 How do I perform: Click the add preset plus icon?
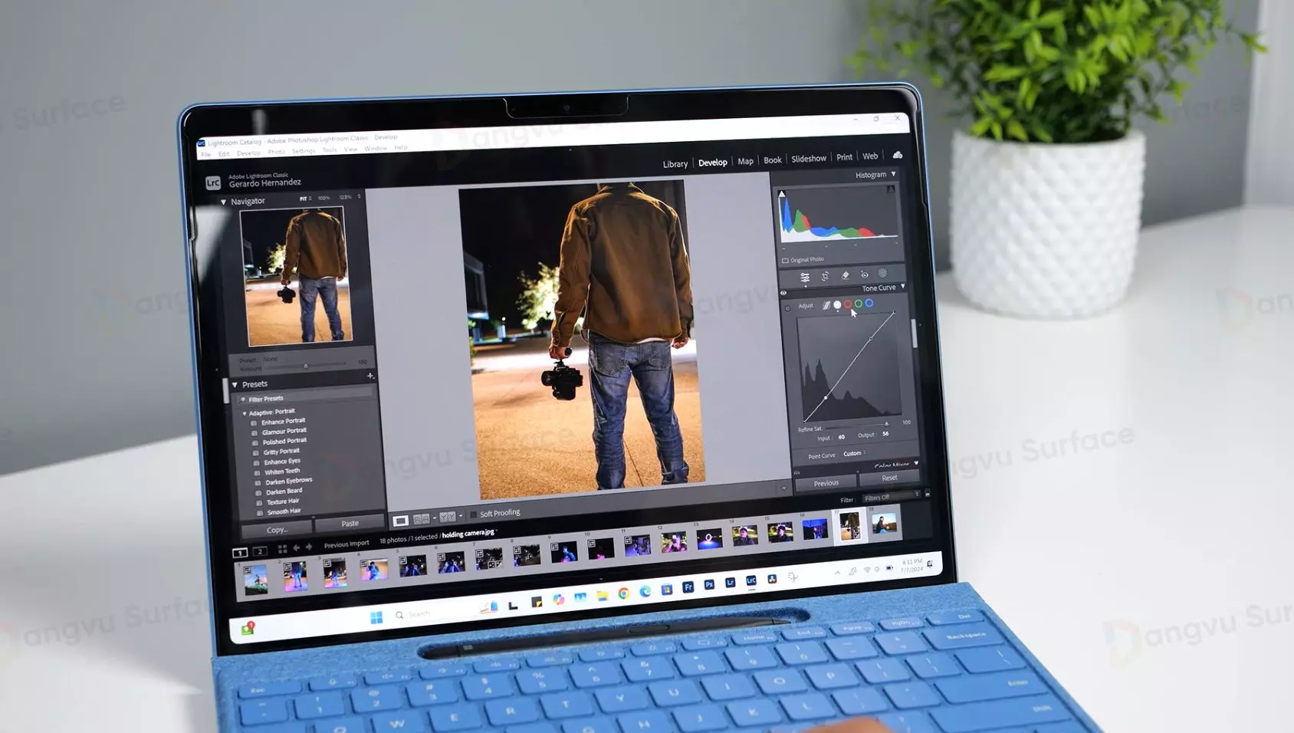point(370,376)
